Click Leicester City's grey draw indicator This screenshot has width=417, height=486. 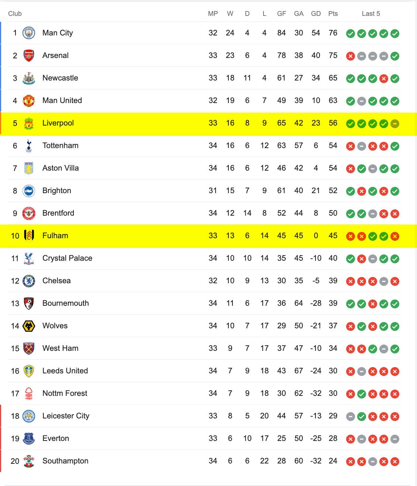351,417
